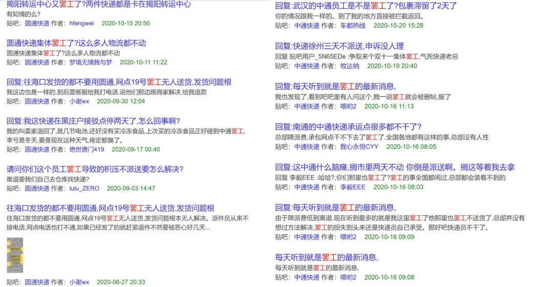Open reply title about 黑庄户接驳点停两天了
Image resolution: width=553 pixels, height=287 pixels.
pyautogui.click(x=94, y=121)
